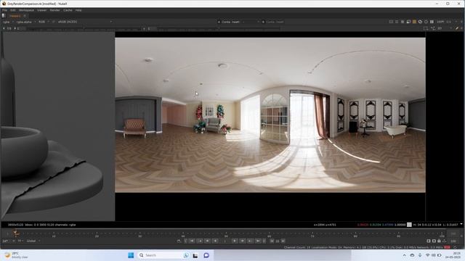This screenshot has height=261, width=465.
Task: Select the Viewer1 tab
Action: pyautogui.click(x=15, y=16)
